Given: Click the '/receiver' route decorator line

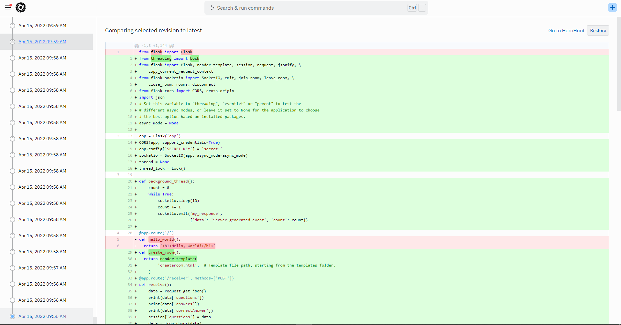Looking at the screenshot, I should pos(357,278).
